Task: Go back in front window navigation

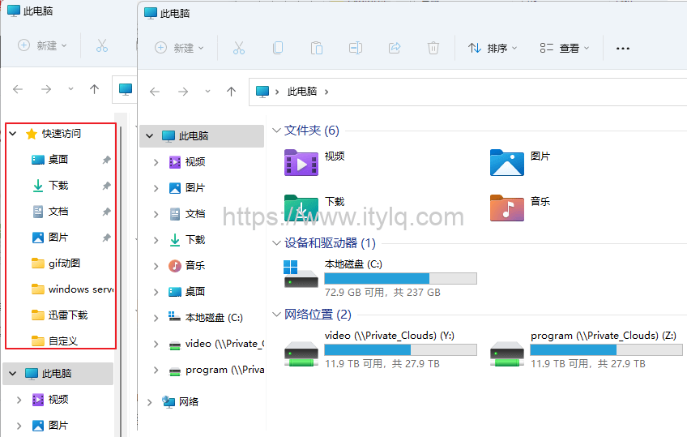Action: 155,92
